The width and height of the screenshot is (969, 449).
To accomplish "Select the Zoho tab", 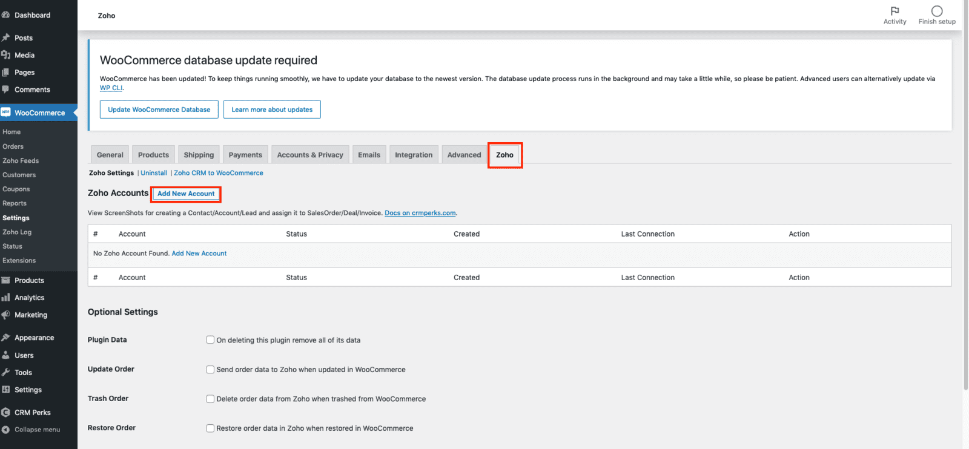I will coord(504,155).
